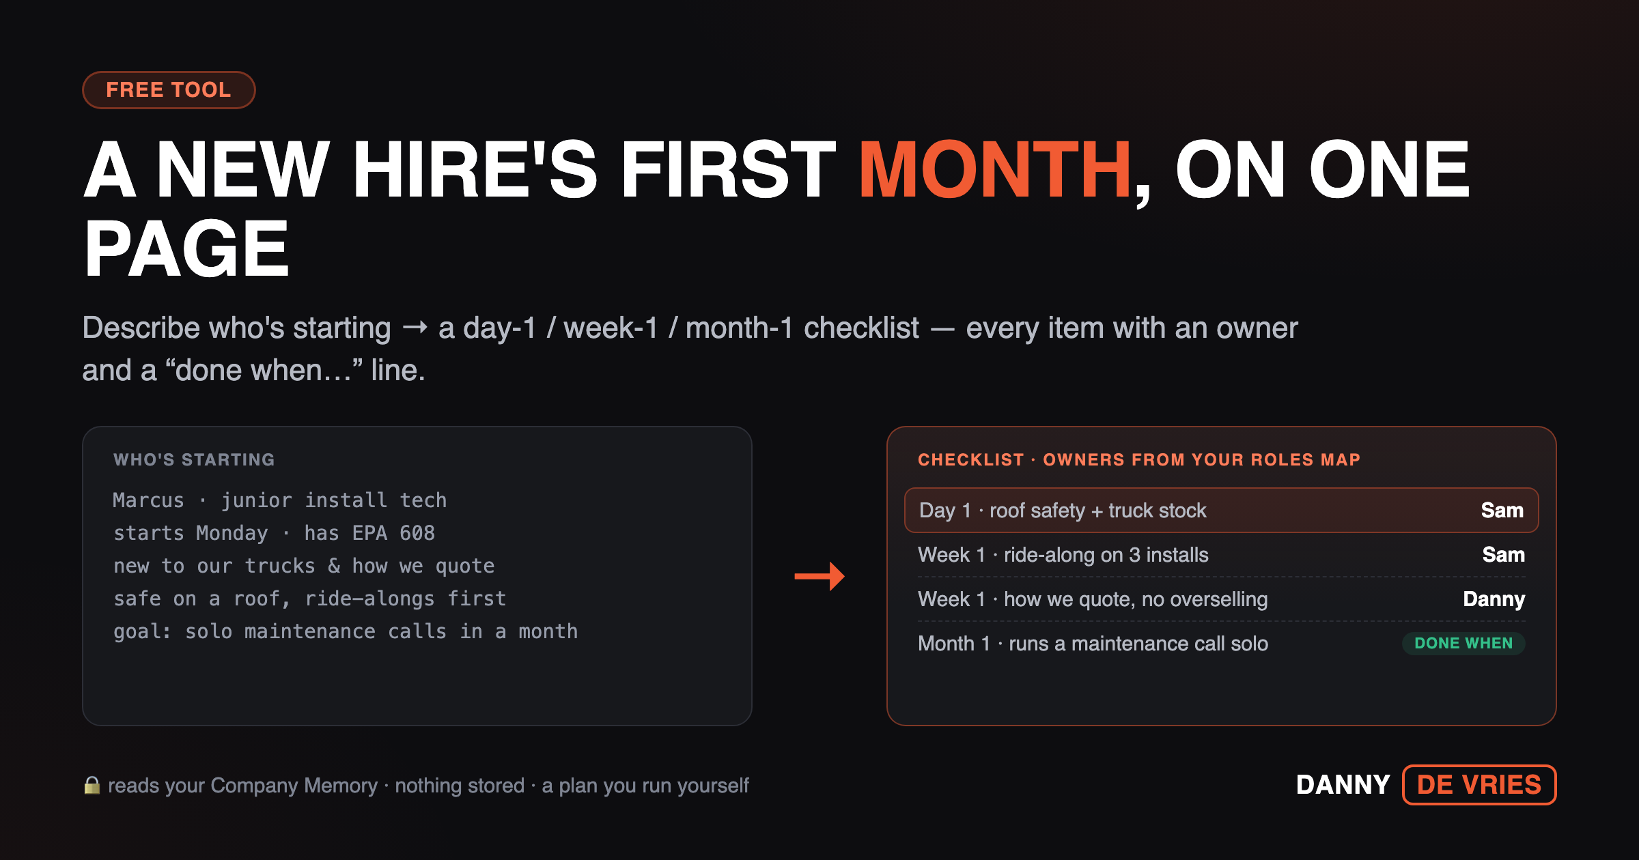
Task: Click the 'goal: solo maintenance calls' line
Action: pos(346,631)
